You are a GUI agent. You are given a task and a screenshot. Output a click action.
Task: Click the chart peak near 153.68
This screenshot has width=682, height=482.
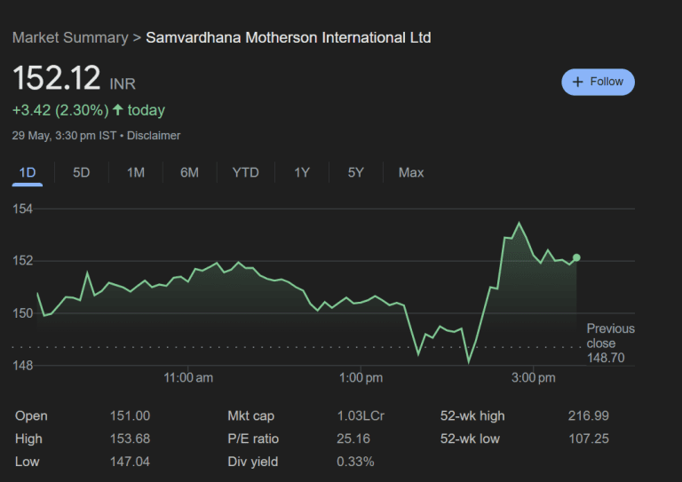519,223
